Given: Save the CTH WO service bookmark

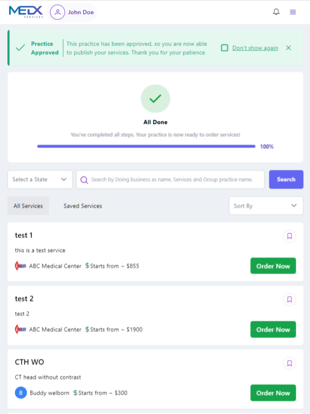Looking at the screenshot, I should [x=289, y=363].
